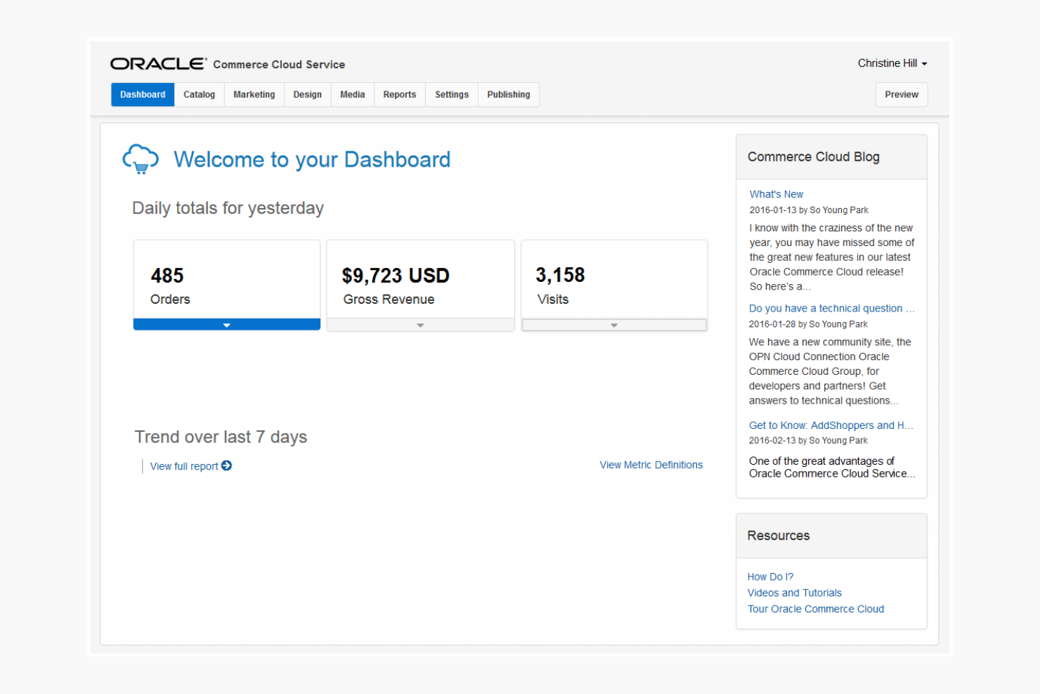Screen dimensions: 1040x694
Task: Open the View Metric Definitions link
Action: point(650,465)
